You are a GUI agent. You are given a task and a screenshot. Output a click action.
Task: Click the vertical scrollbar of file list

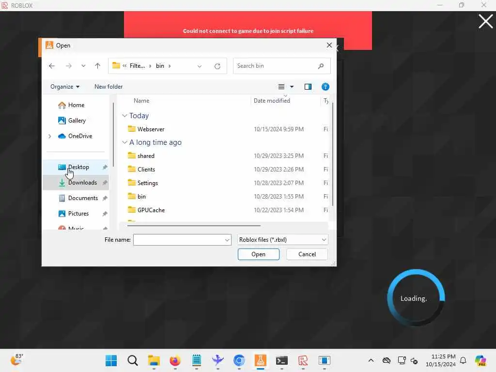[332, 155]
